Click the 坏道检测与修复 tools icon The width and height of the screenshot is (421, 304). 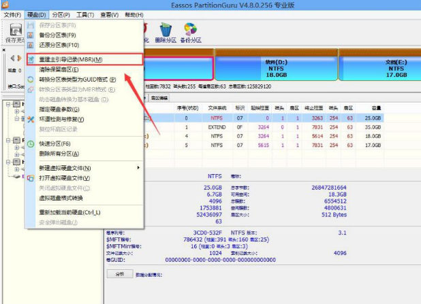31,119
